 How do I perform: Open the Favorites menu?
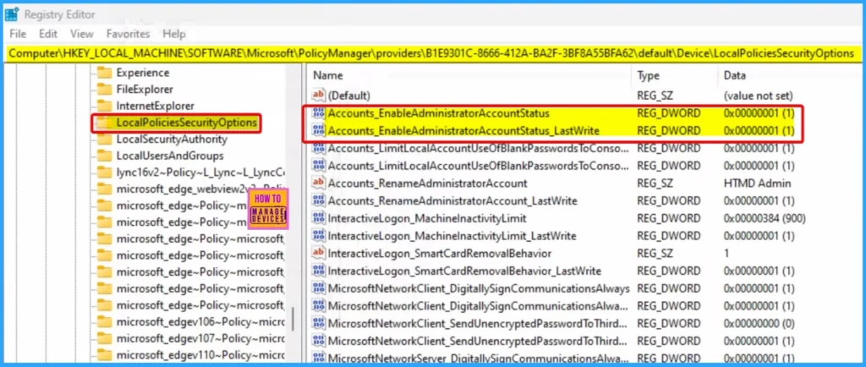pyautogui.click(x=129, y=34)
